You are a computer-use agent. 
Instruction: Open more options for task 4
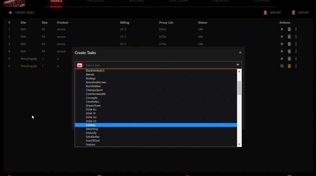point(296,51)
